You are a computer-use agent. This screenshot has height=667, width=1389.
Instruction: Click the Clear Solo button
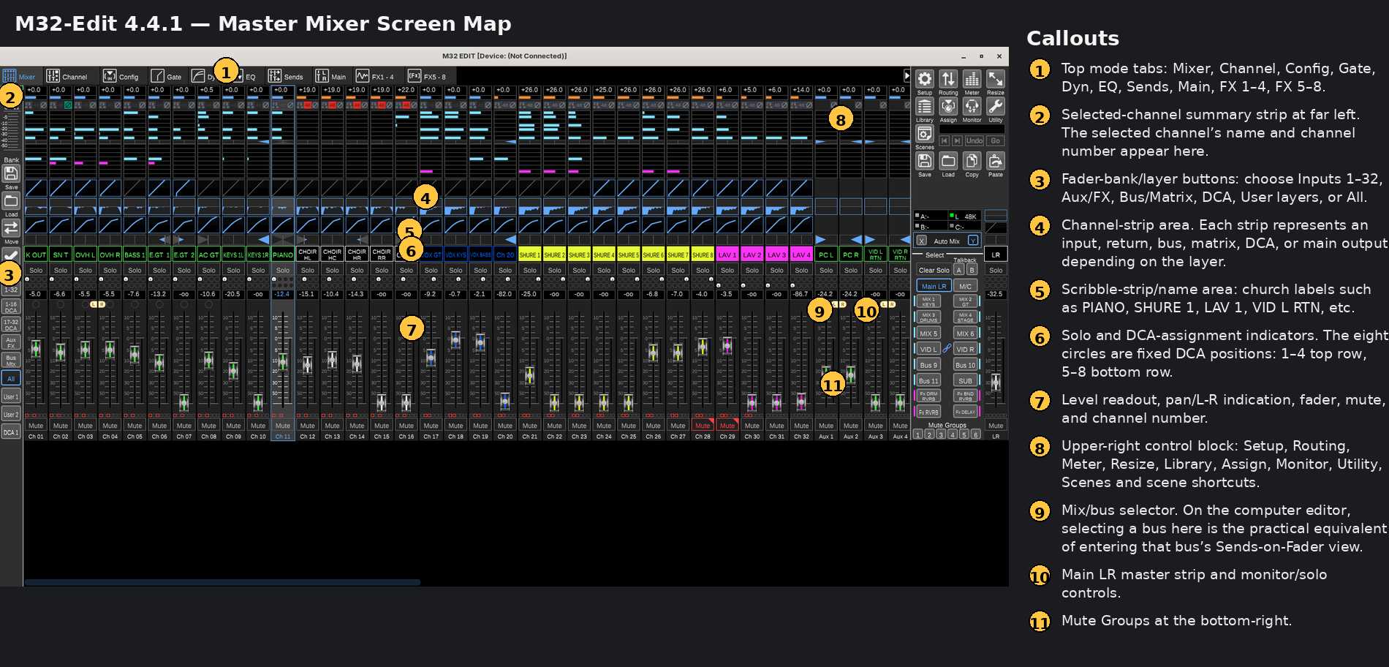[x=934, y=270]
